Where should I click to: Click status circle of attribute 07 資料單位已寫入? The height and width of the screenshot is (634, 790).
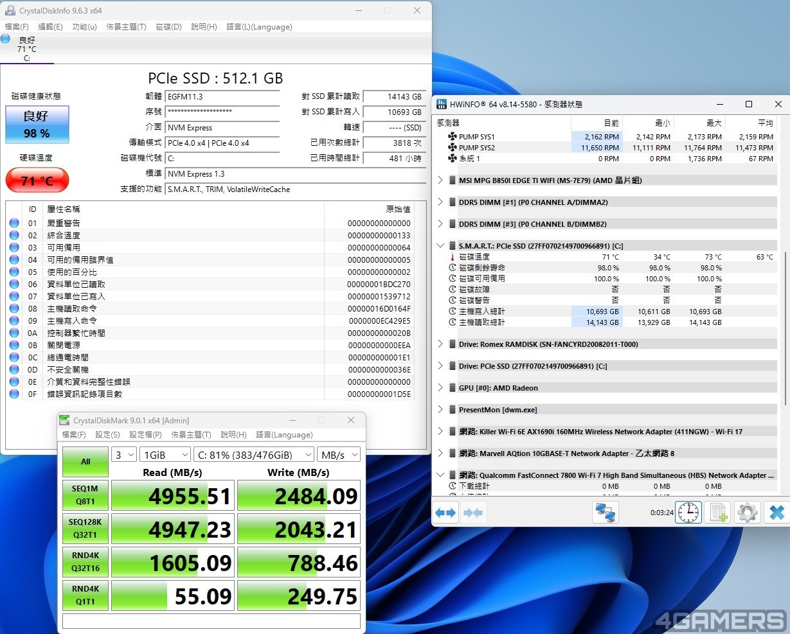pos(14,296)
